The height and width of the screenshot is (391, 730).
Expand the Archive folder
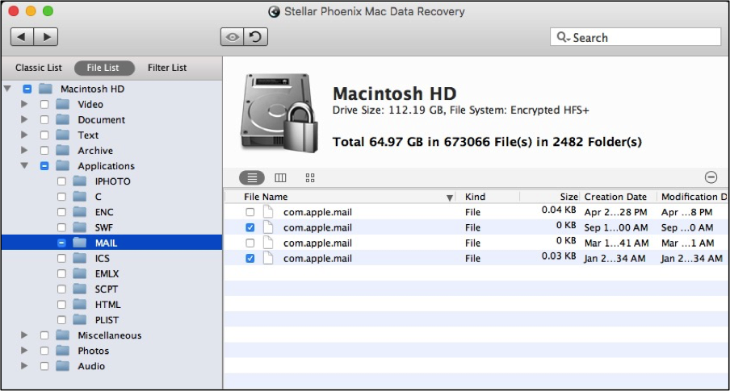tap(24, 150)
